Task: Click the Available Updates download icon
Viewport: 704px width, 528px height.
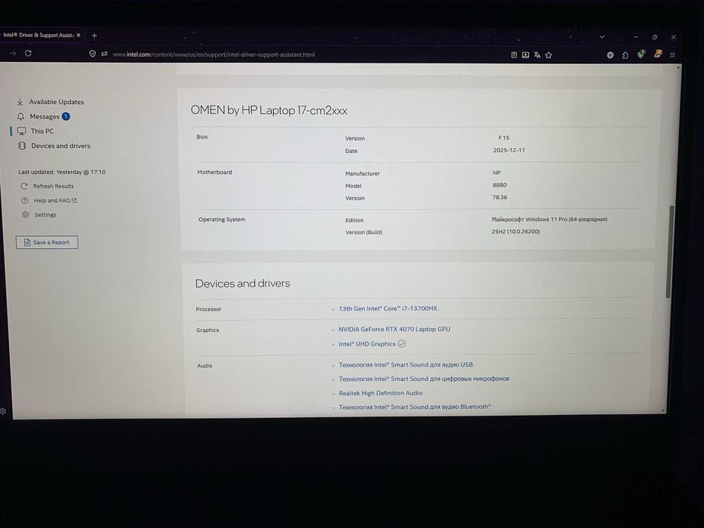Action: tap(20, 102)
